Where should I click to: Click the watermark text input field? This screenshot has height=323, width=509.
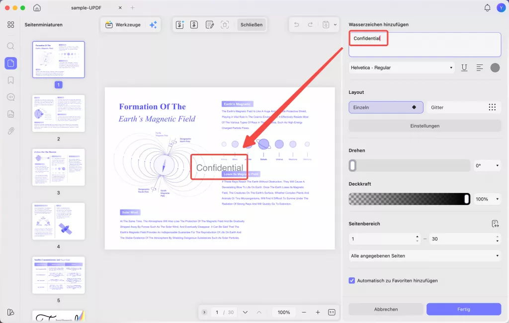[425, 45]
